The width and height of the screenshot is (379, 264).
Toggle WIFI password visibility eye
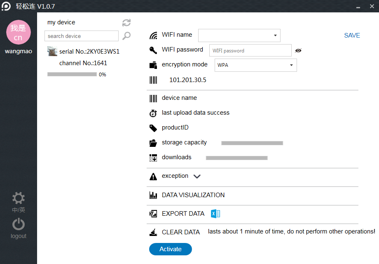[298, 50]
